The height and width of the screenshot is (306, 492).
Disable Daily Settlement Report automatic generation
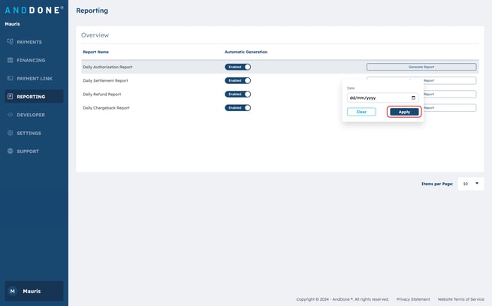(x=237, y=80)
